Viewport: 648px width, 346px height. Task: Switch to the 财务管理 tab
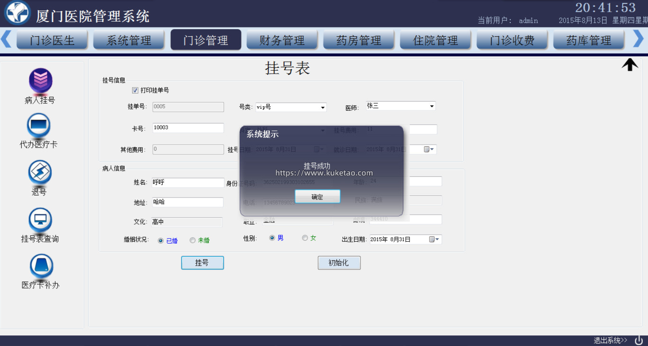click(x=282, y=40)
